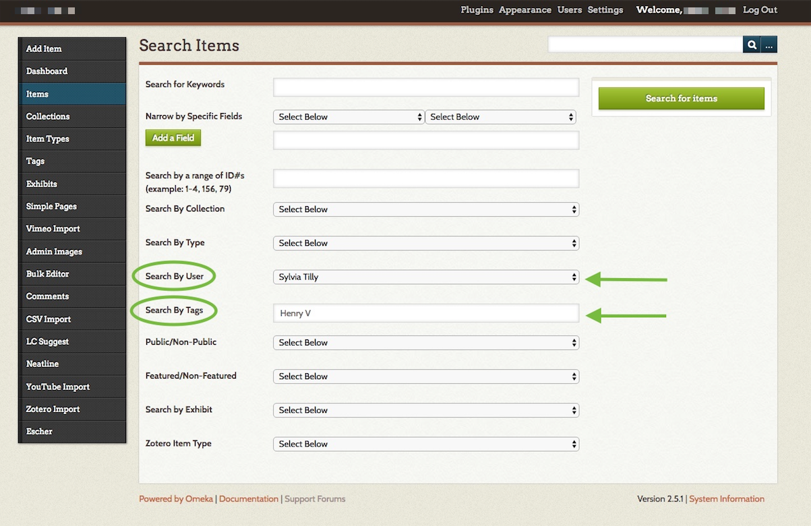Screen dimensions: 811x526
Task: Click the range of ID#s input
Action: click(x=426, y=178)
